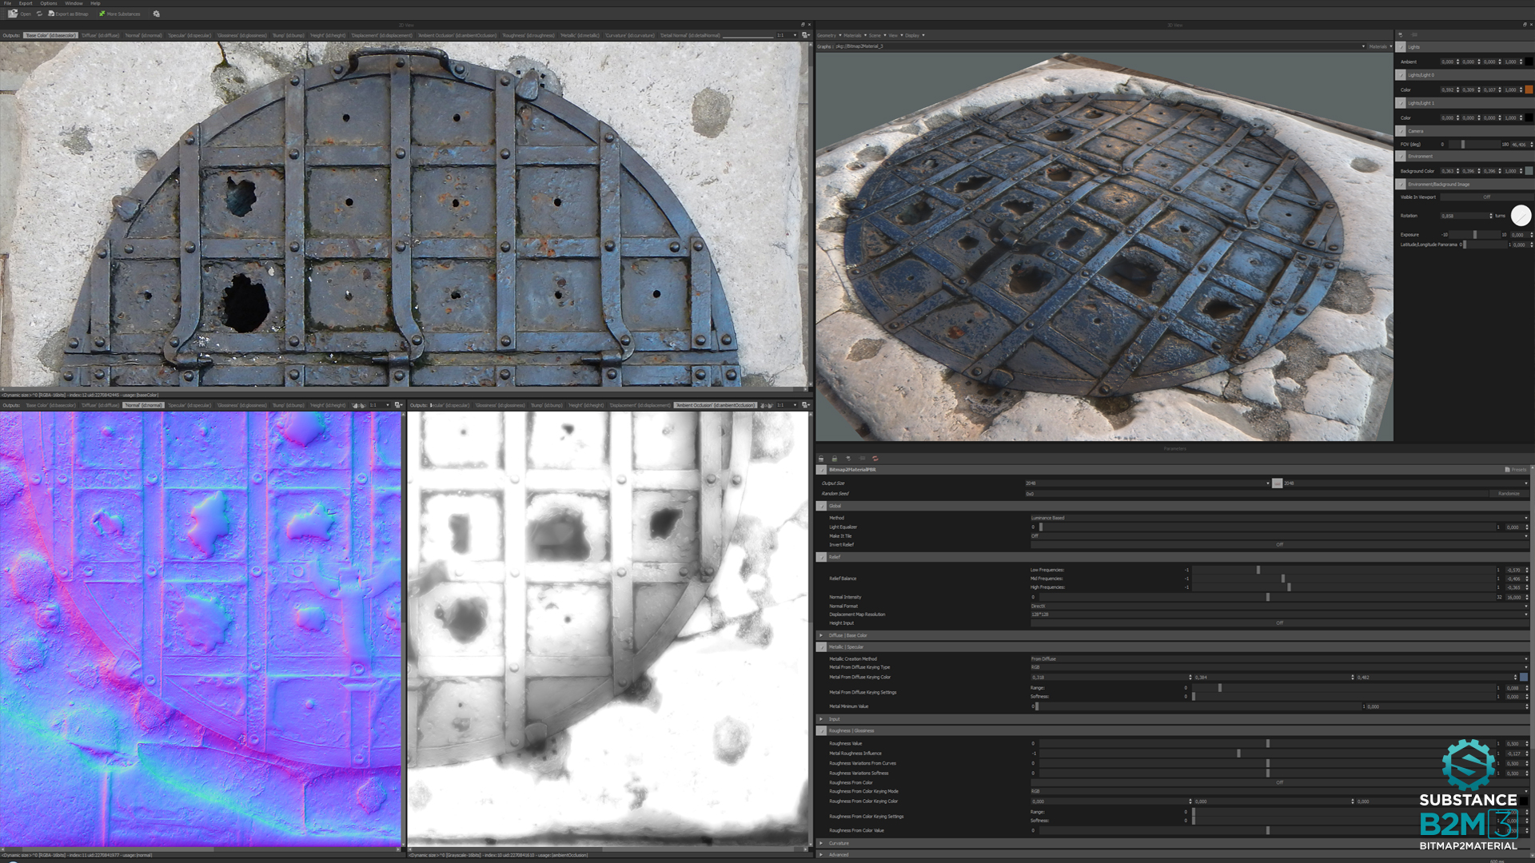Click the rotation dial for environment image

pyautogui.click(x=1521, y=215)
